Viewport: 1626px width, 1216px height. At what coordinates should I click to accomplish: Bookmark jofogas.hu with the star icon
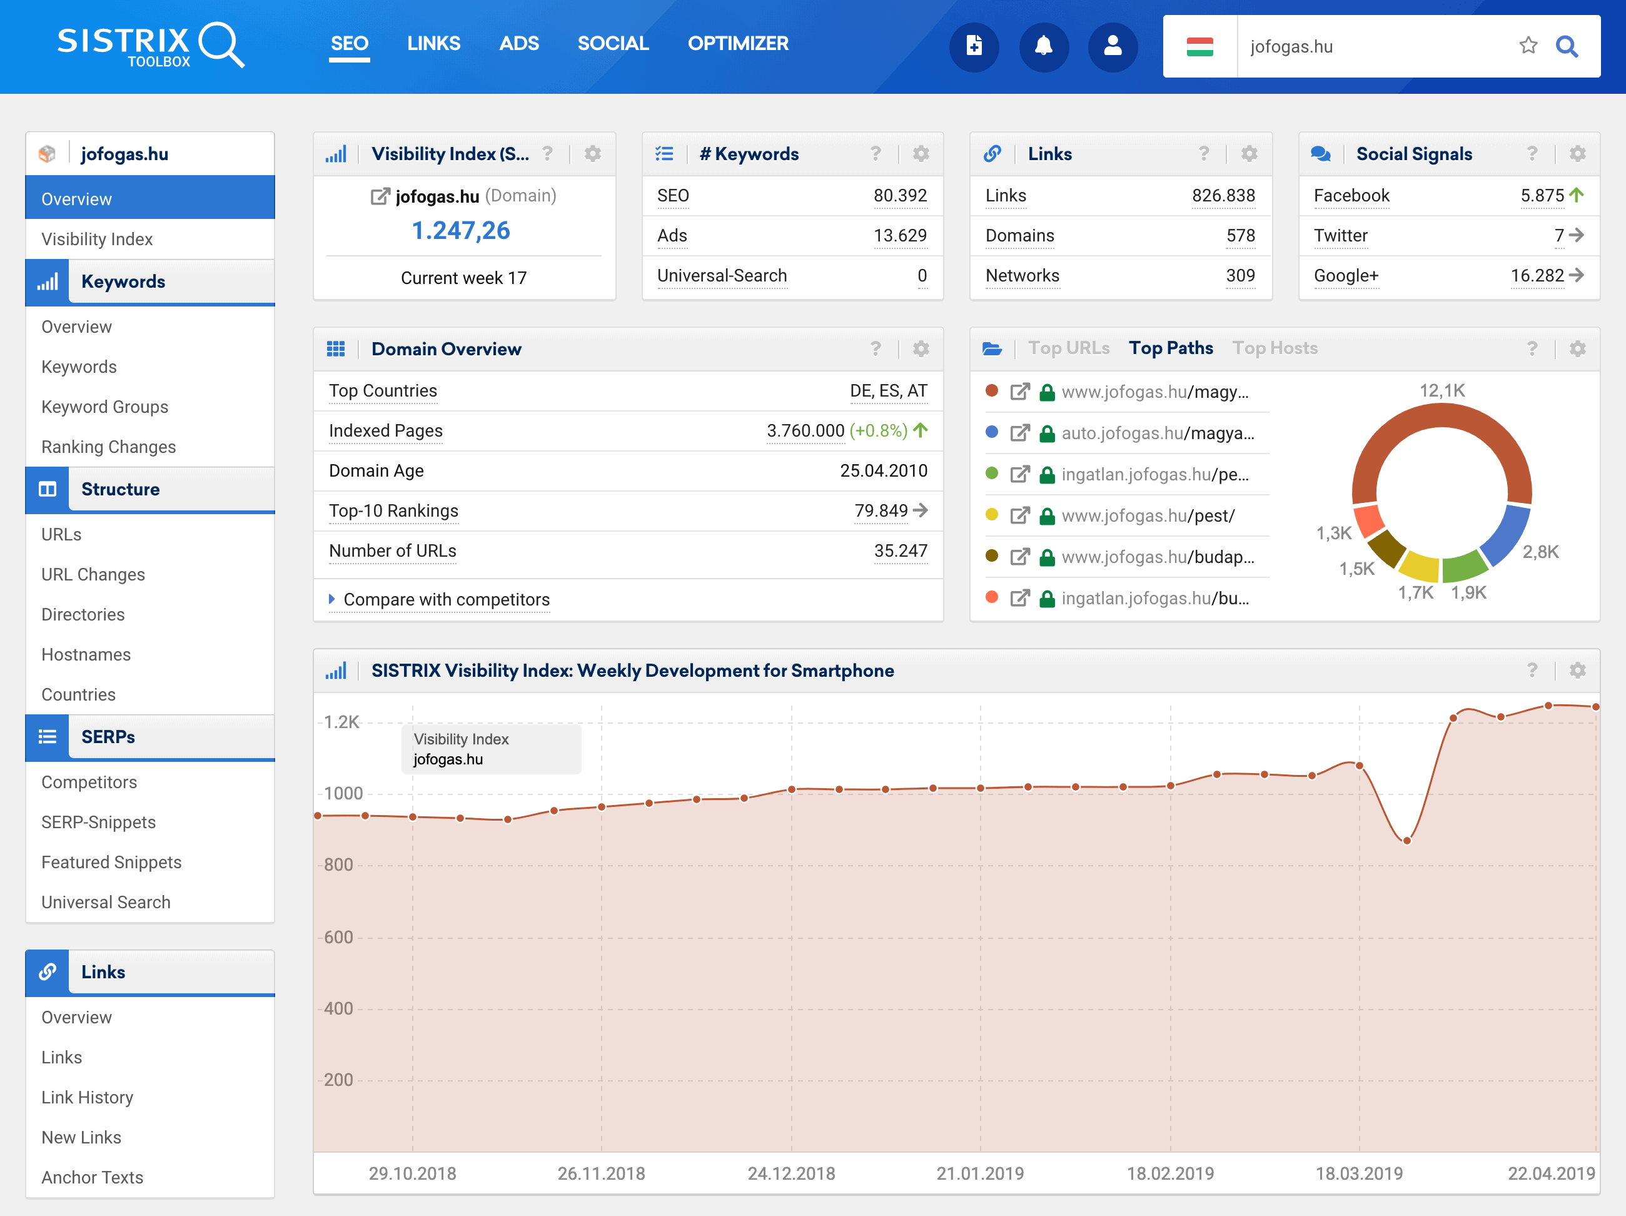[1527, 46]
